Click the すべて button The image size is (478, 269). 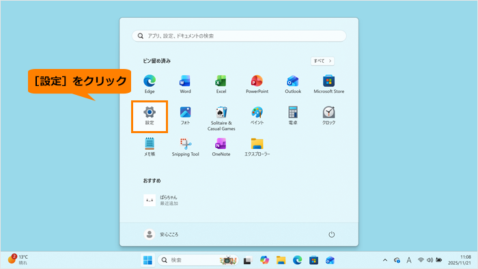coord(322,61)
